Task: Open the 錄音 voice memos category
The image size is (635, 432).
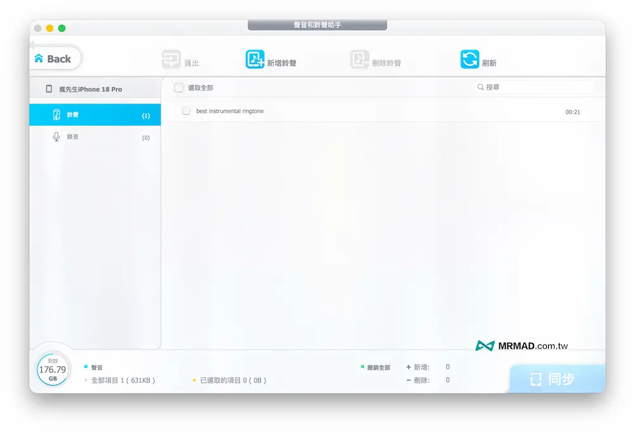Action: click(x=95, y=137)
